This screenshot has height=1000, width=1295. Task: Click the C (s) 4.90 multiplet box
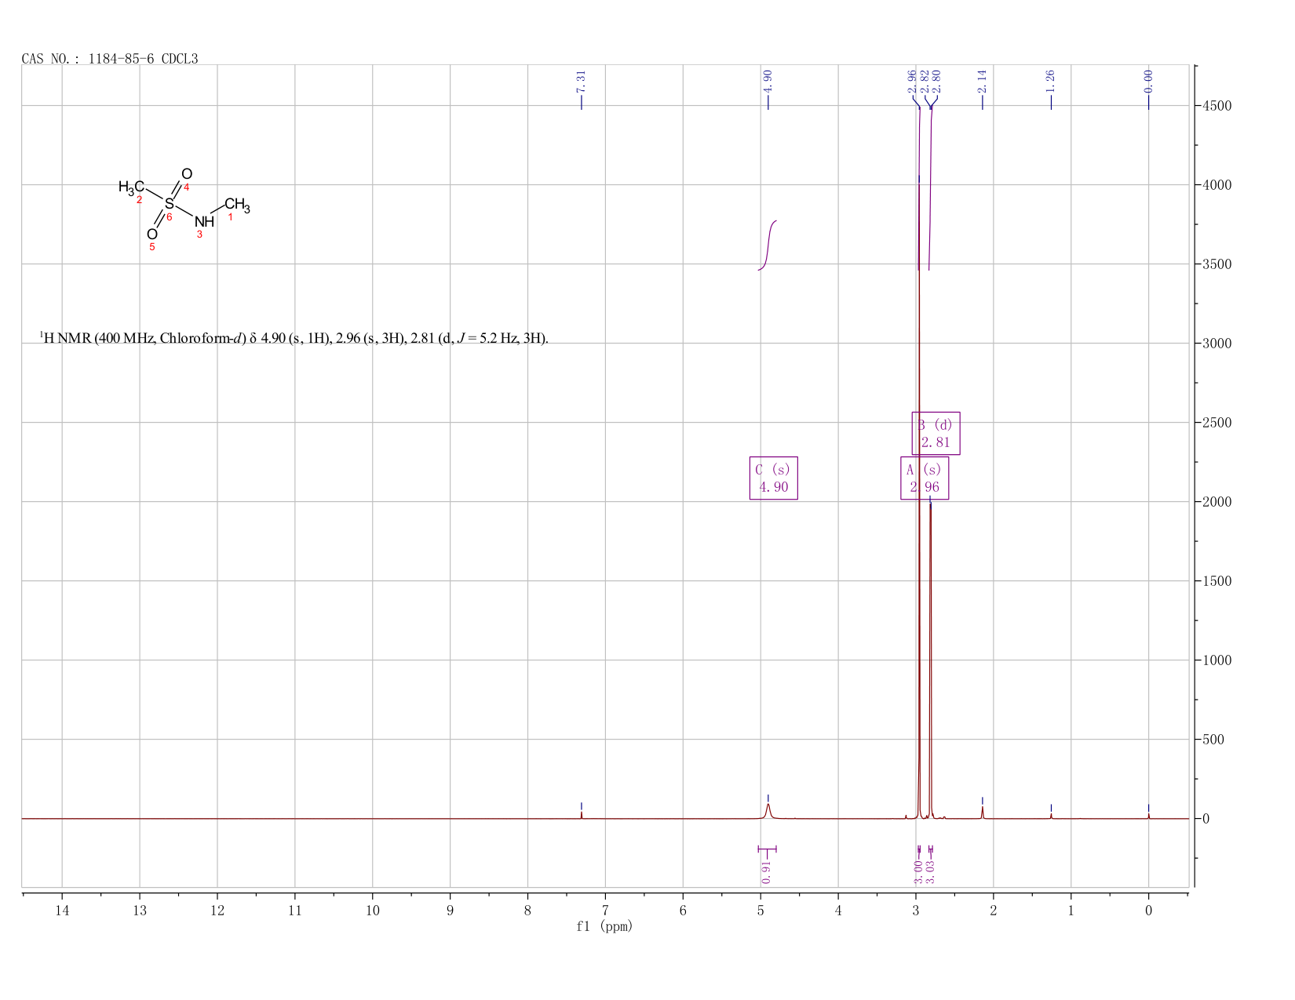(774, 478)
